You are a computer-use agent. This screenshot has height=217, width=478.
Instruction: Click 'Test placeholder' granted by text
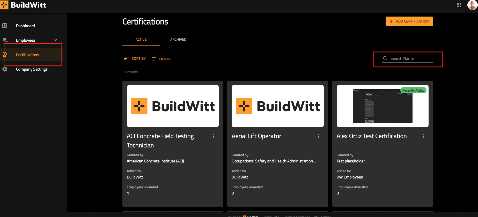(x=351, y=161)
